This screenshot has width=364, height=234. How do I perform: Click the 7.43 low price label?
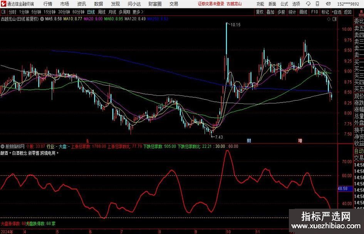(219, 137)
